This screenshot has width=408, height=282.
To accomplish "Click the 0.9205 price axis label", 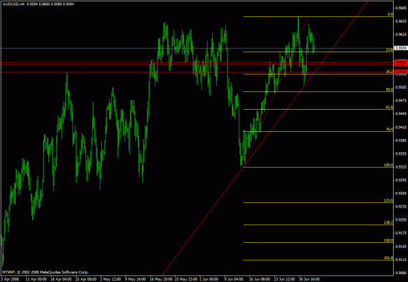I will click(401, 220).
